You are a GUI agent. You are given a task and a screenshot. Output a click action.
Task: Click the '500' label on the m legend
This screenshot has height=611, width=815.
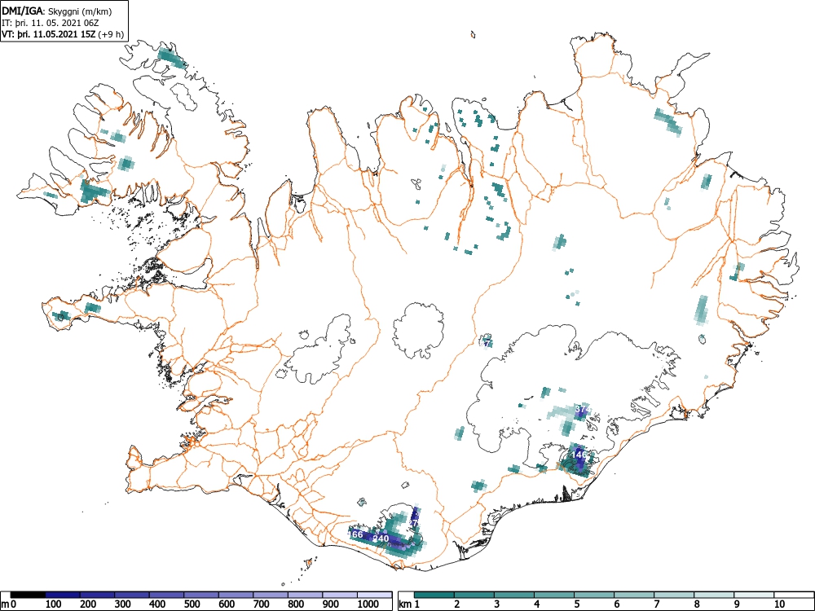pos(192,604)
